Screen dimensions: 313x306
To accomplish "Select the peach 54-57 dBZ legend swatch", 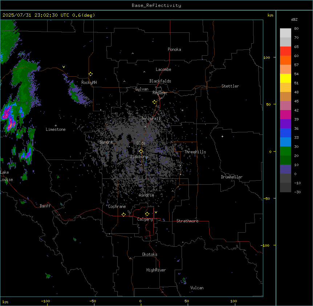I will point(285,69).
